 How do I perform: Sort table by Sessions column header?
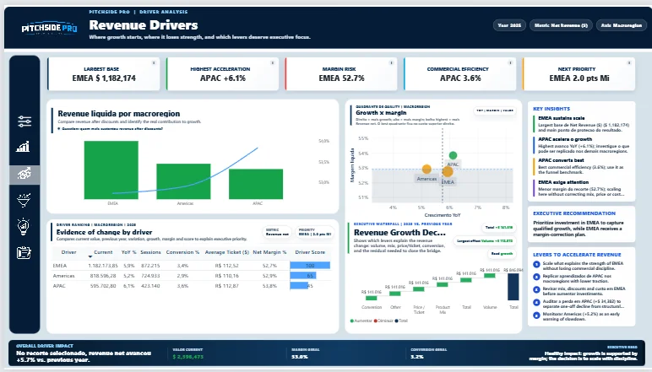[150, 252]
